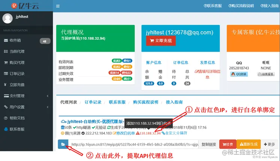
Task: Click 爬虫1 badge in 有效列表 row
Action: (127, 61)
